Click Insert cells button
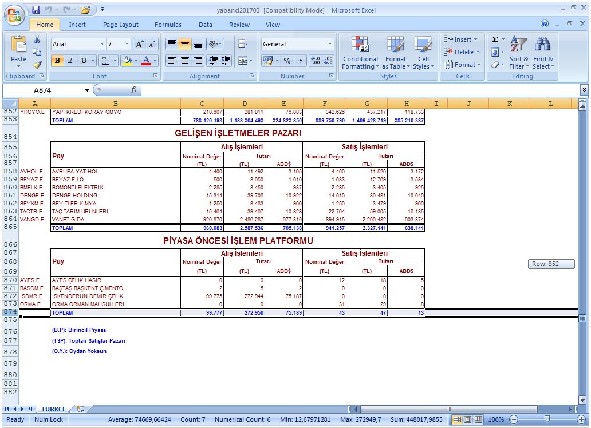Viewport: 591px width, 428px height. click(461, 39)
